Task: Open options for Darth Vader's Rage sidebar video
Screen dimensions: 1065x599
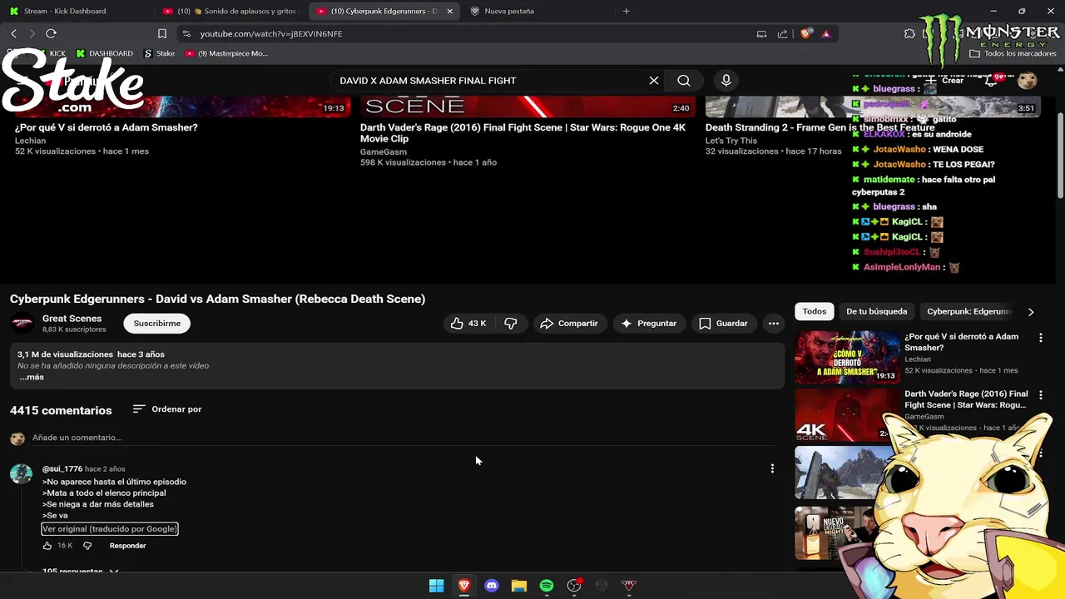Action: (1040, 395)
